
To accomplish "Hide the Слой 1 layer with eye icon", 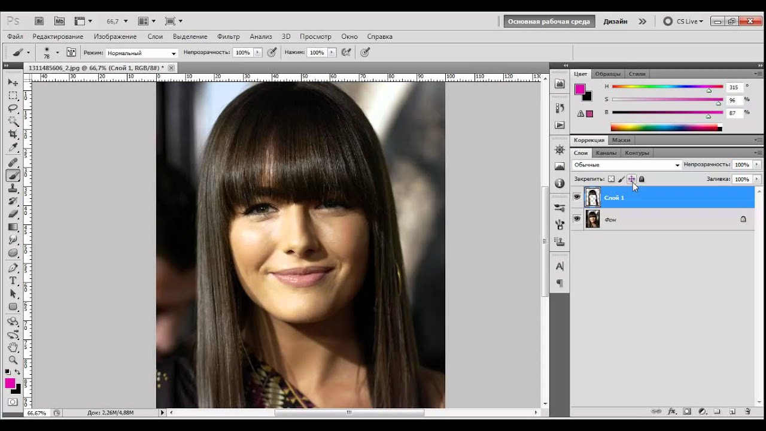I will tap(577, 197).
